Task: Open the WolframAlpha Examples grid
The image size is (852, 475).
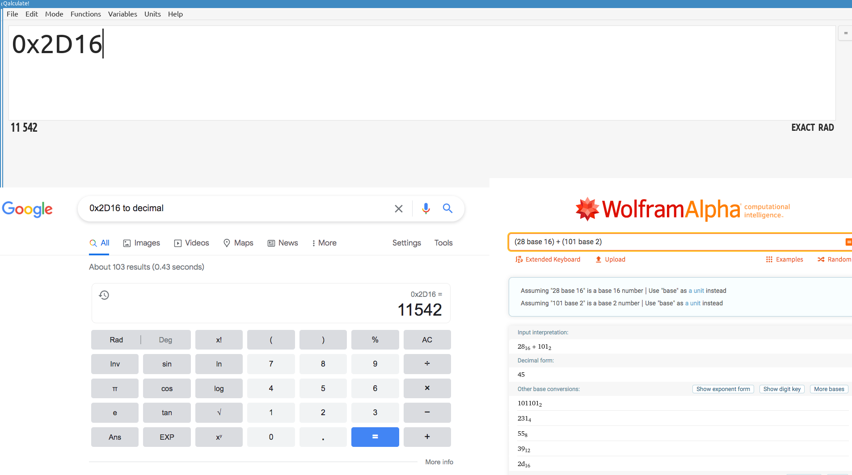Action: coord(784,259)
